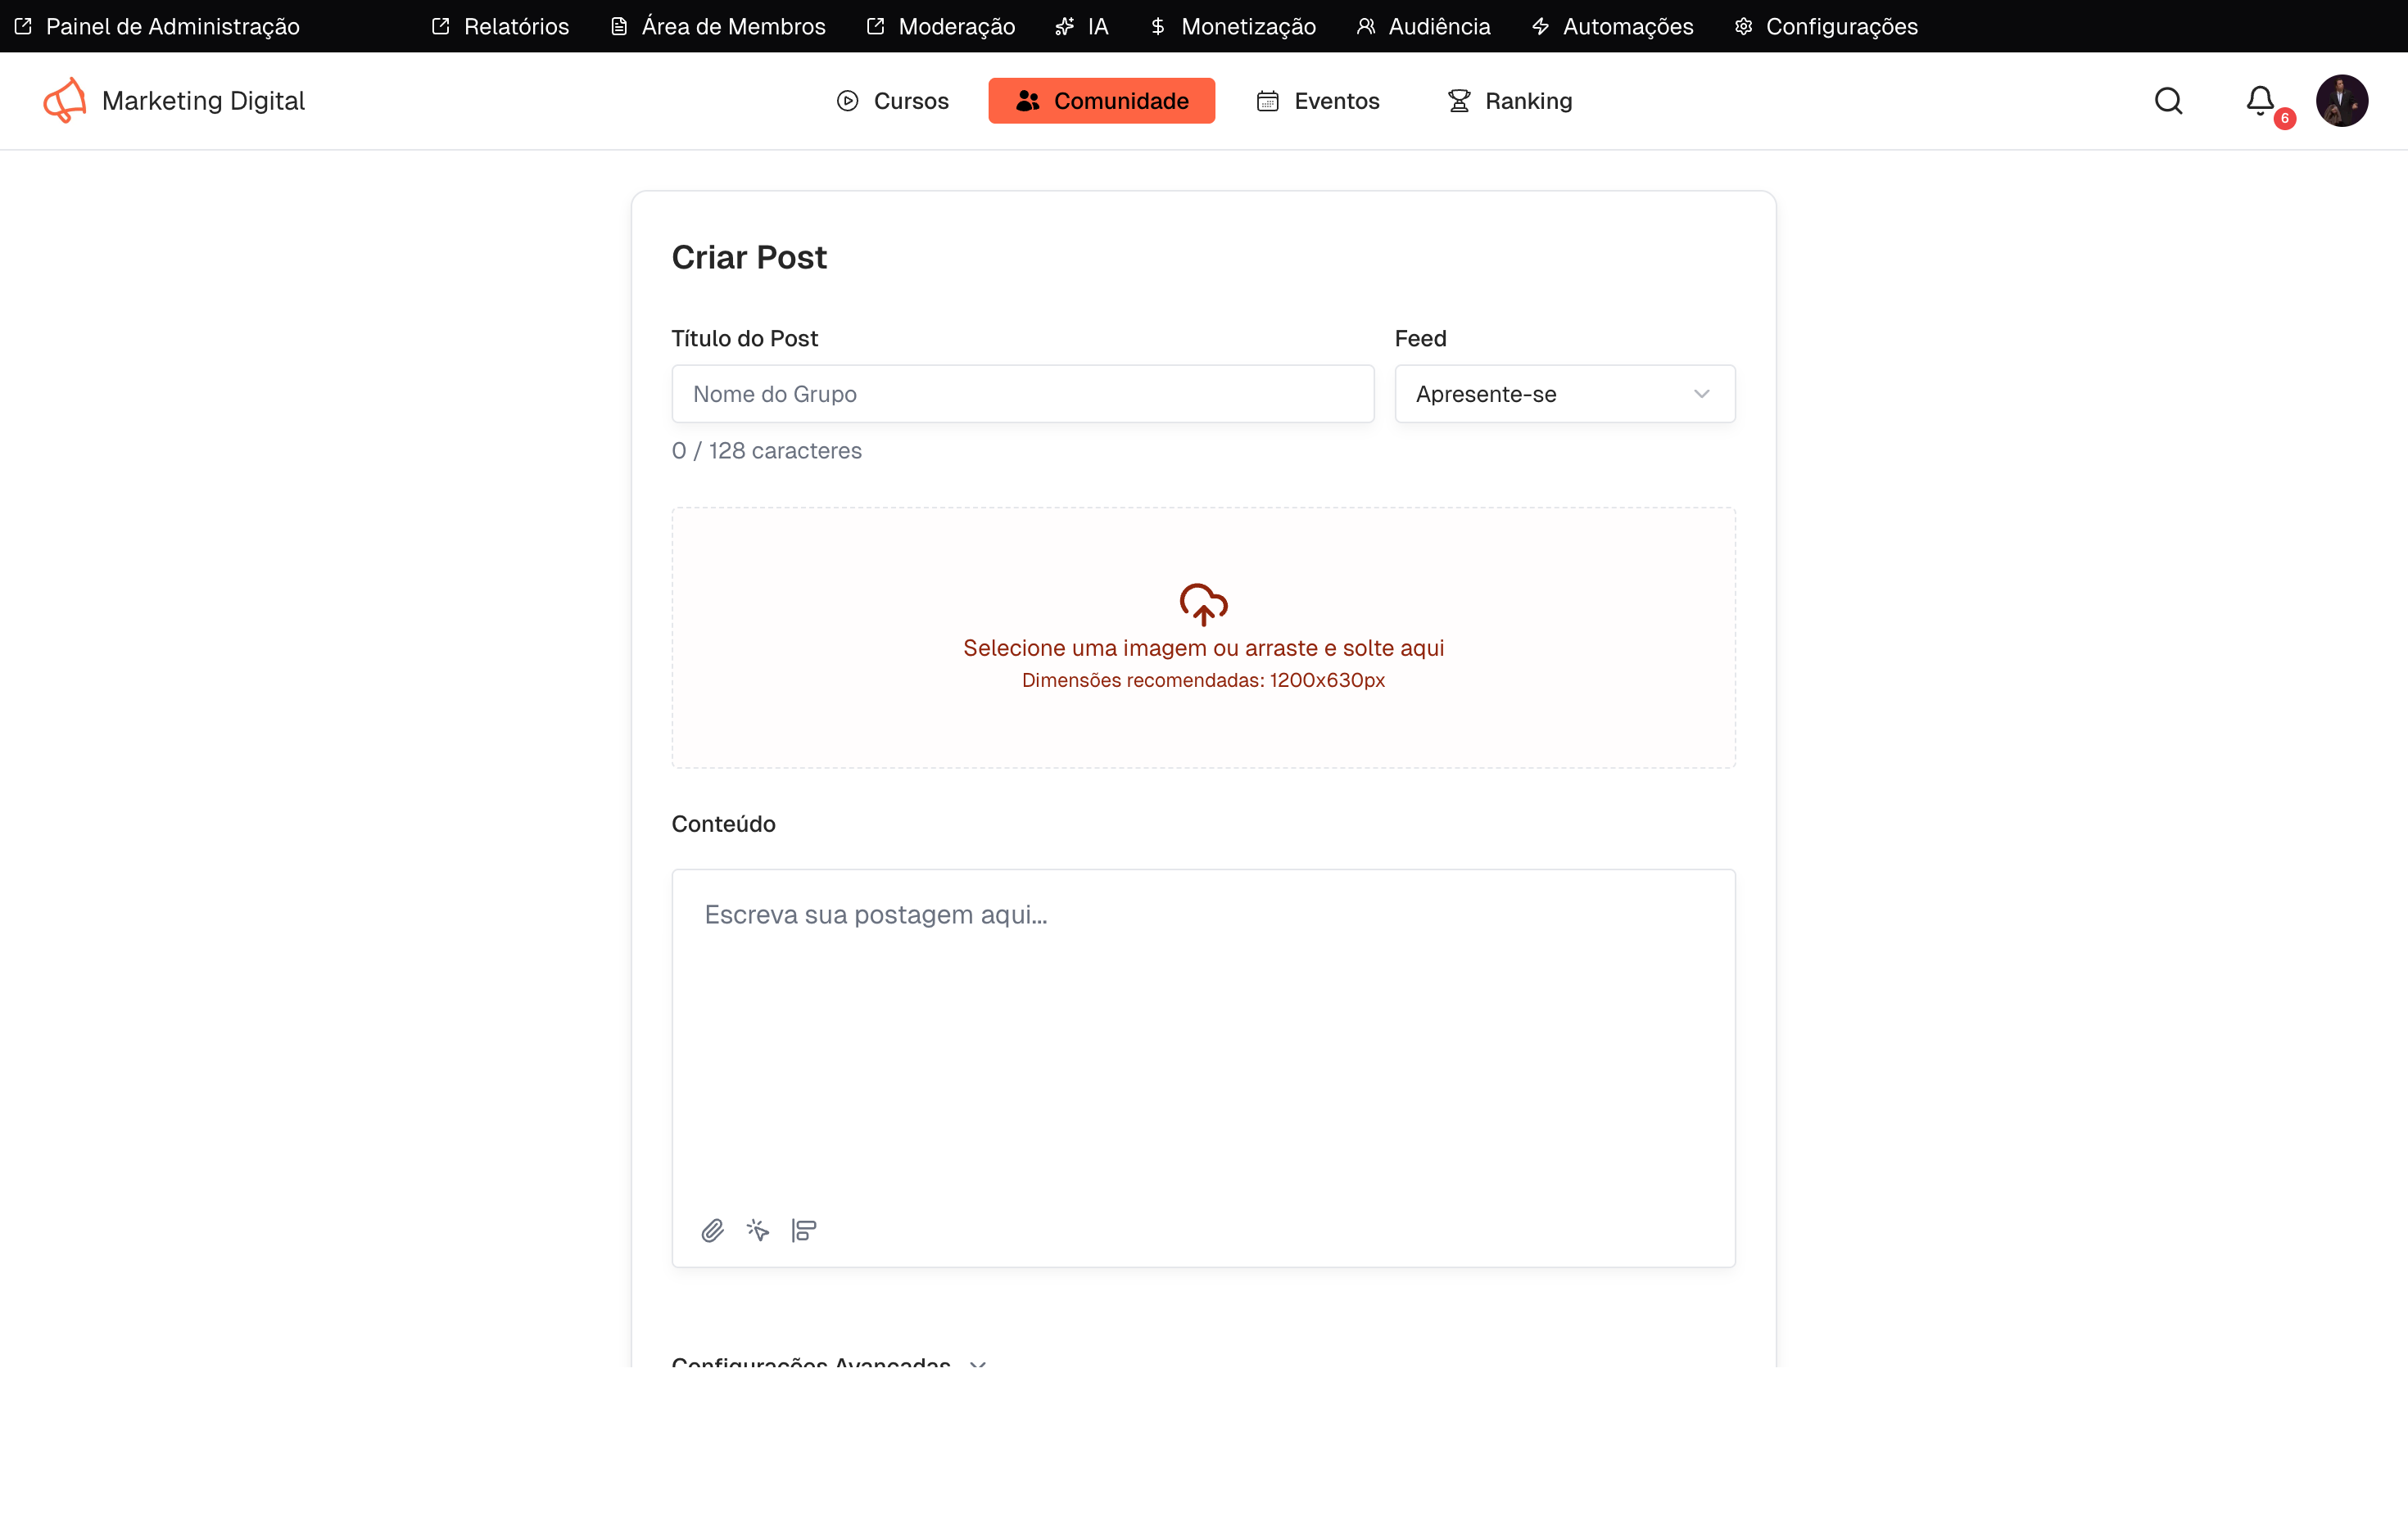This screenshot has width=2408, height=1531.
Task: Open Painel de Administração link
Action: pyautogui.click(x=158, y=26)
